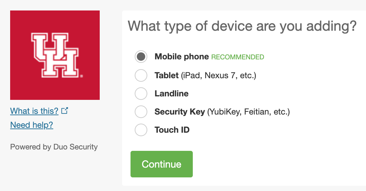Screen dimensions: 366x191
Task: Select the Touch ID radio button
Action: click(141, 130)
